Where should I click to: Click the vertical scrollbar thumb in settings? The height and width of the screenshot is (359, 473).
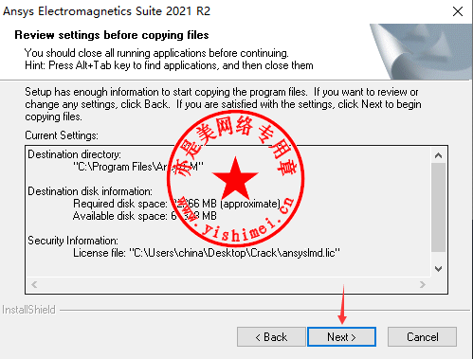click(x=438, y=207)
